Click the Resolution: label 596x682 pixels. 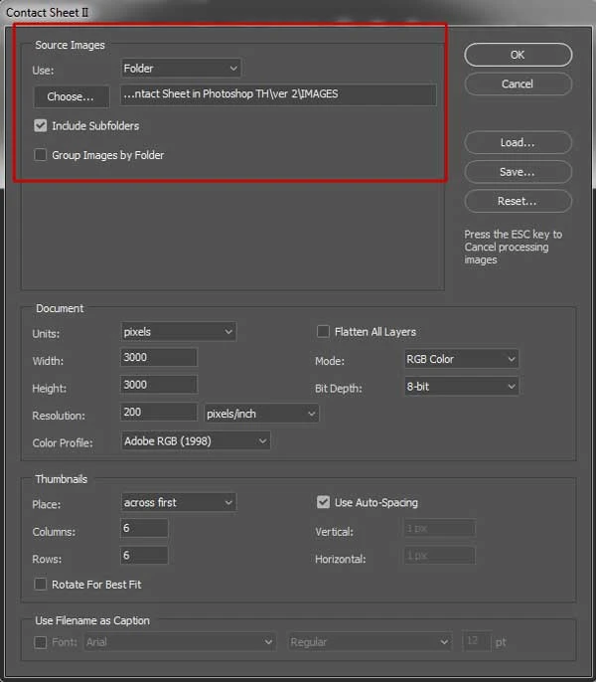pos(59,416)
